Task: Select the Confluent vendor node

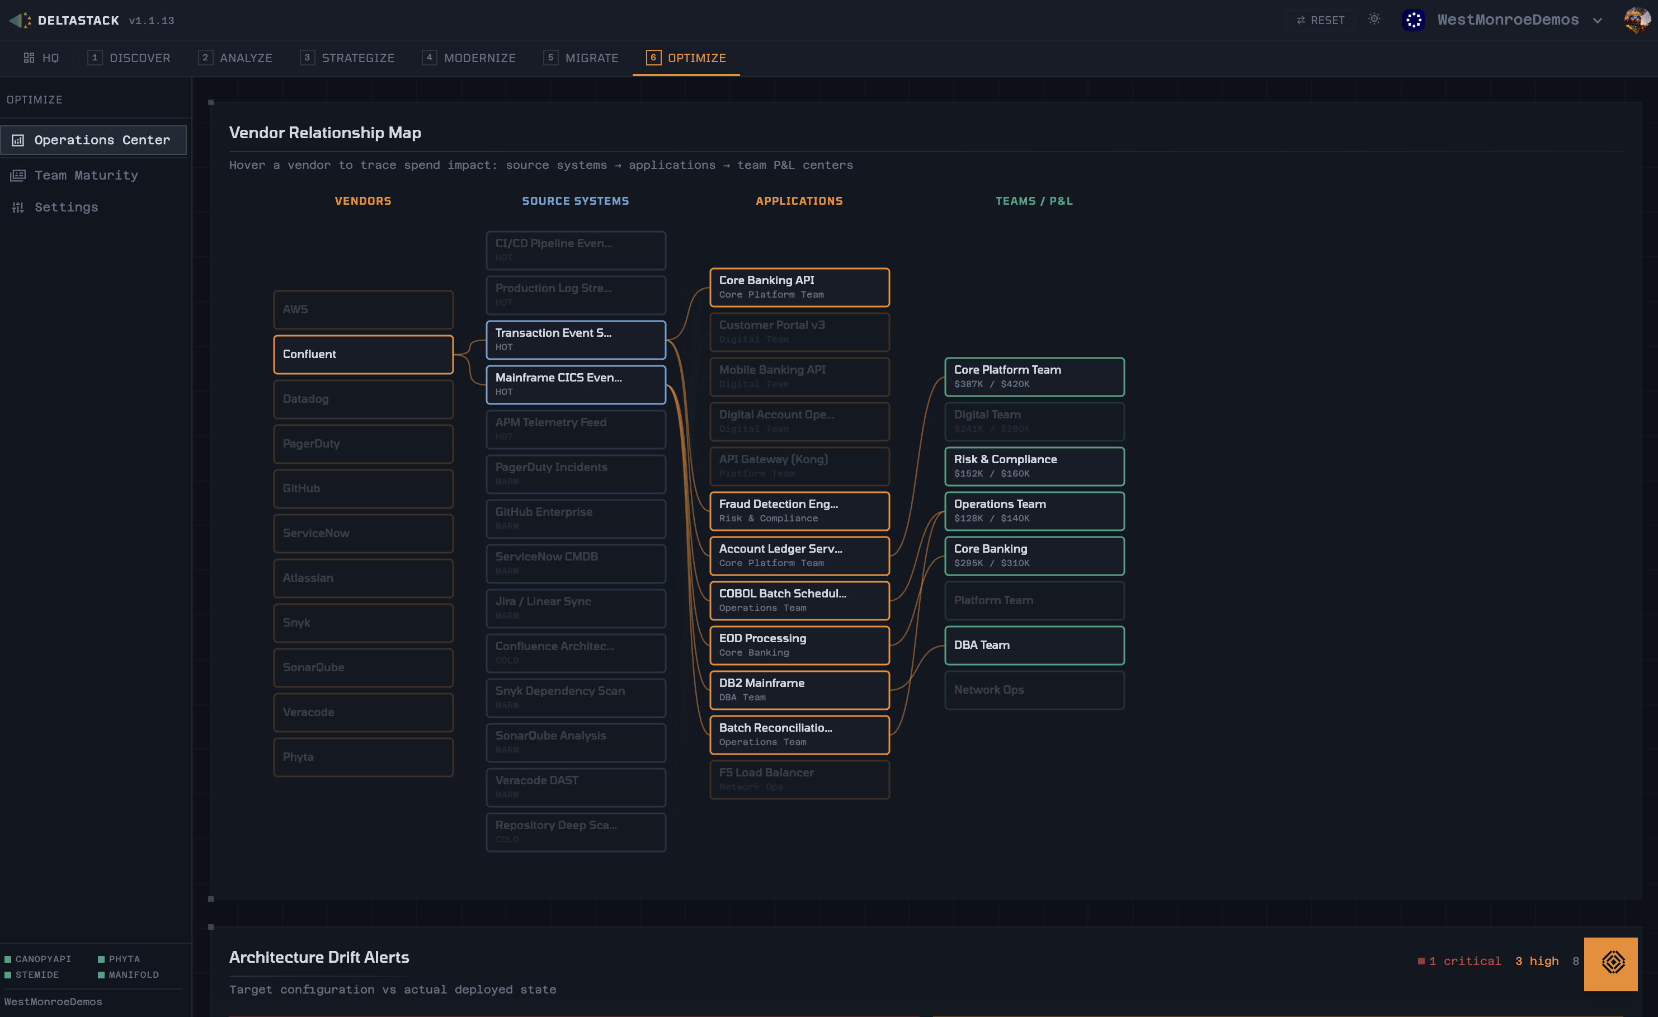Action: (364, 354)
